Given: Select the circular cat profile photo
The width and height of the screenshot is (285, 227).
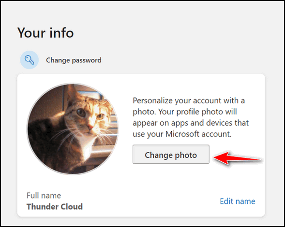Looking at the screenshot, I should [x=73, y=129].
